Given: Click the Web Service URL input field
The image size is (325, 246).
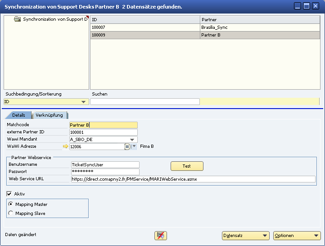Looking at the screenshot, I should 193,179.
